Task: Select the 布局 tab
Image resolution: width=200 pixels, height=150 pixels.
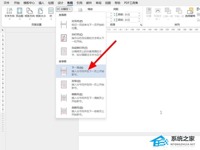Action: pos(70,3)
